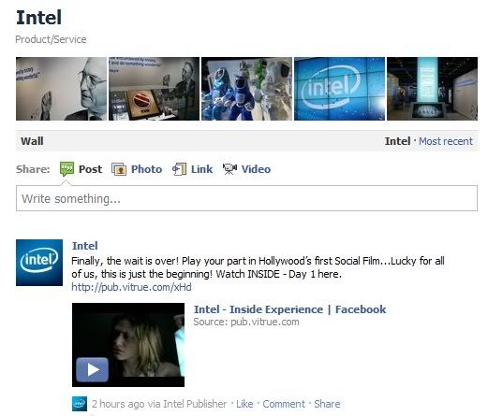Play the Inside Experience video
Screen dimensions: 488x416
[x=93, y=370]
